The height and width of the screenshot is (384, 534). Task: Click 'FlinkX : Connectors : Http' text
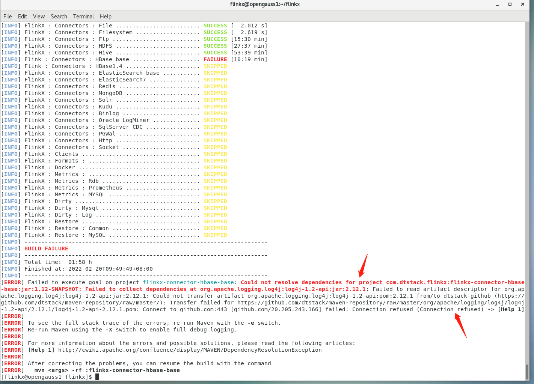tap(68, 140)
